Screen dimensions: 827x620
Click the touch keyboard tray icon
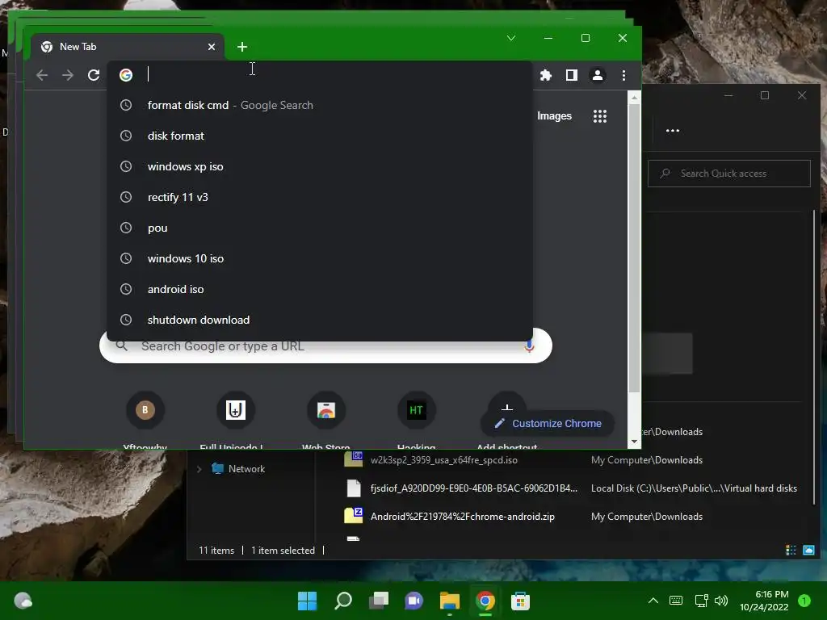coord(676,601)
